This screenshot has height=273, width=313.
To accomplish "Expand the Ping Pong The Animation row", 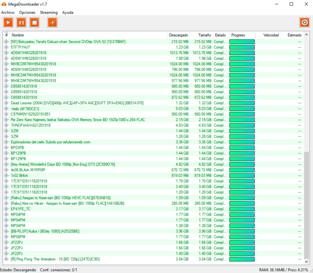I will 6,259.
